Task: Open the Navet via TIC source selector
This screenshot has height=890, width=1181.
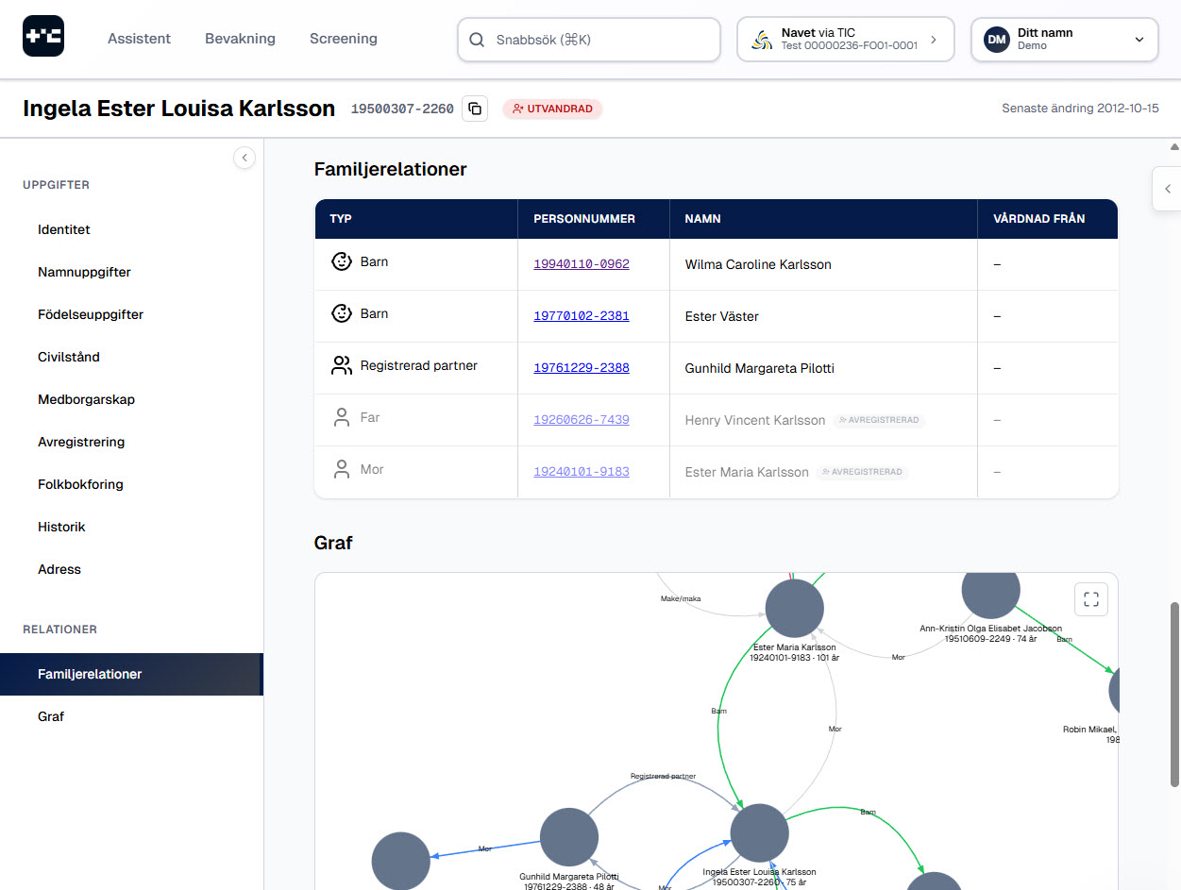Action: (845, 40)
